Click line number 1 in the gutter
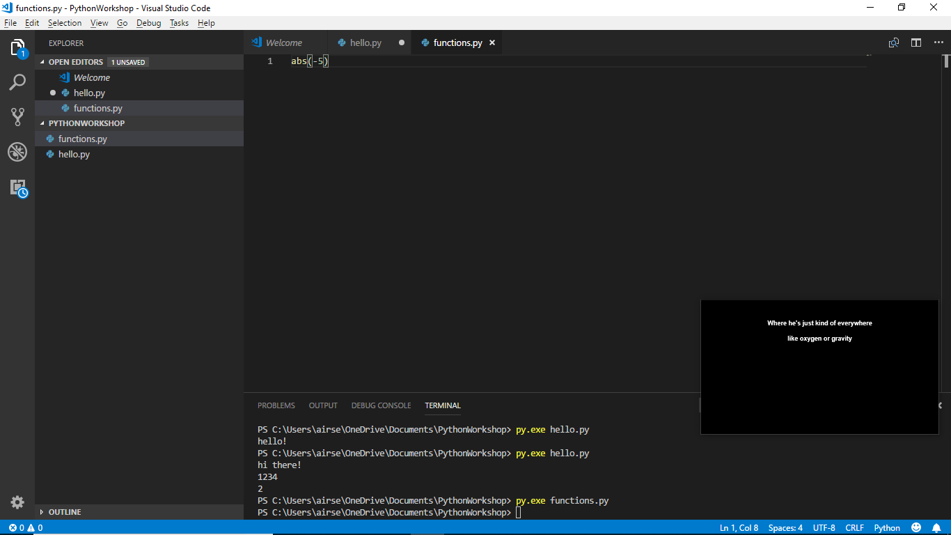 [x=270, y=61]
